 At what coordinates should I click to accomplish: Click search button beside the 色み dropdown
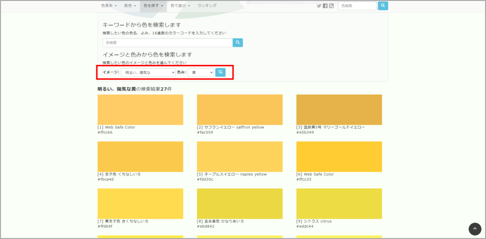(x=220, y=72)
